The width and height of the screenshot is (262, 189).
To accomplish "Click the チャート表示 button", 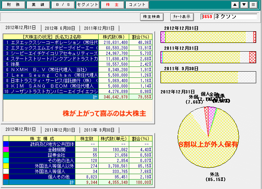I will point(182,17).
